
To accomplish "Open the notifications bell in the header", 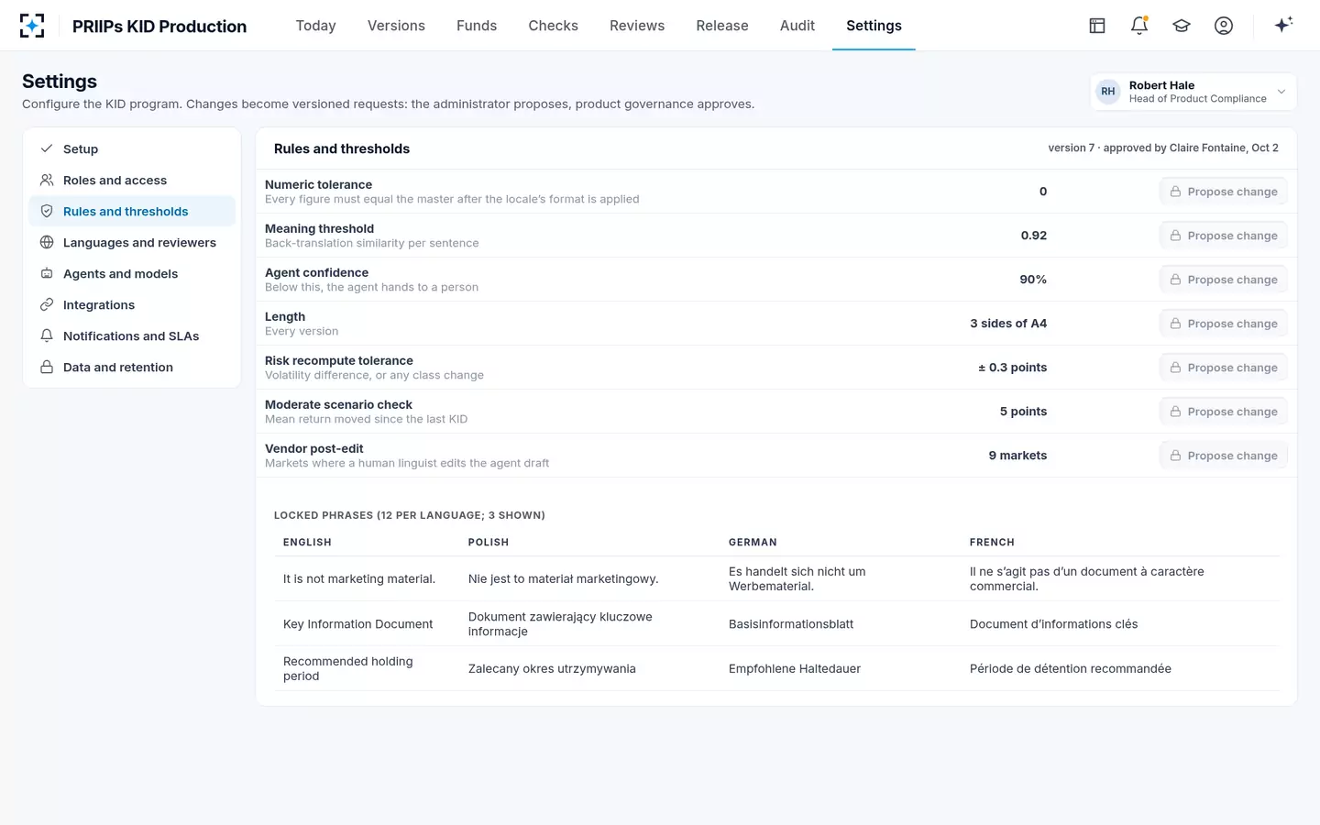I will pos(1139,26).
